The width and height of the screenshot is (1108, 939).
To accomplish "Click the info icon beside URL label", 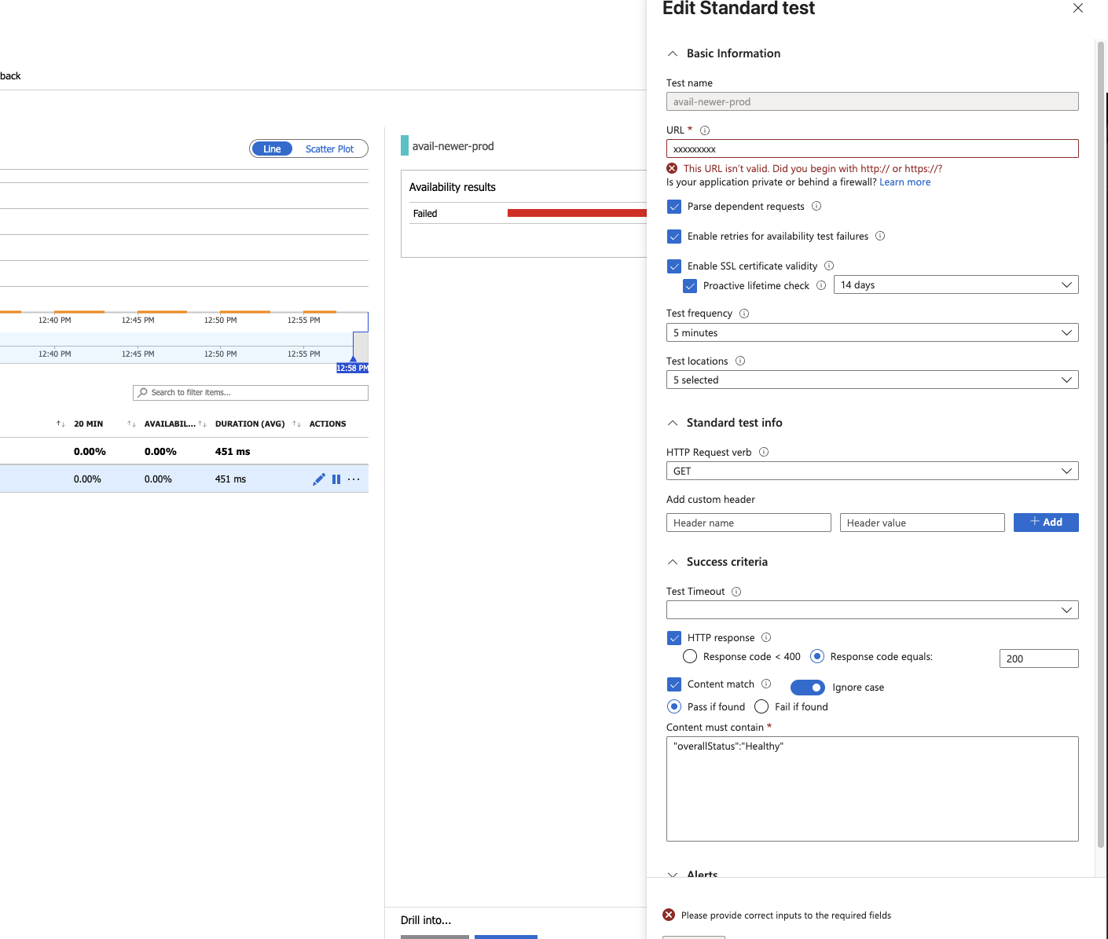I will 705,130.
